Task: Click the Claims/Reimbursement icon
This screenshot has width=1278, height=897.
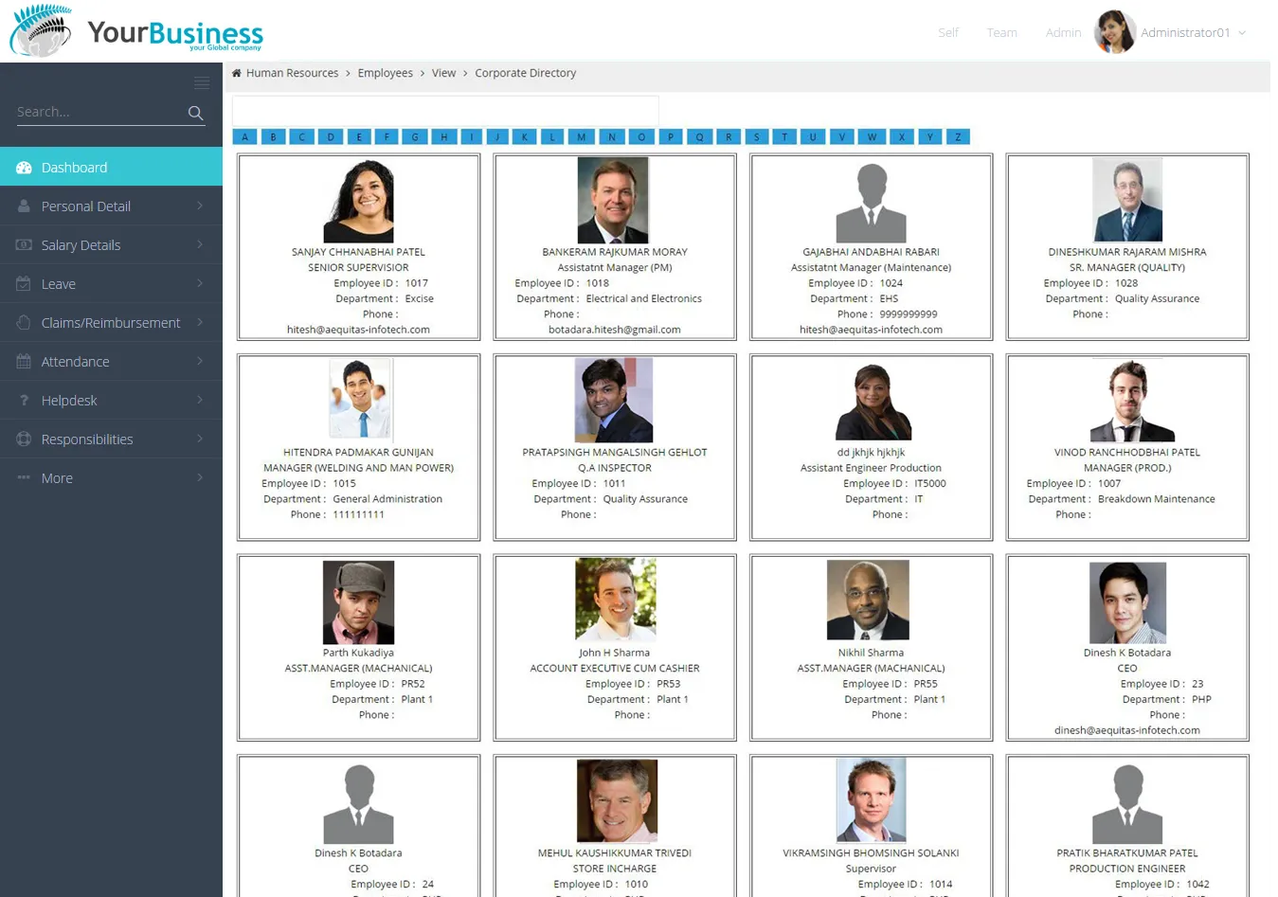Action: 24,323
